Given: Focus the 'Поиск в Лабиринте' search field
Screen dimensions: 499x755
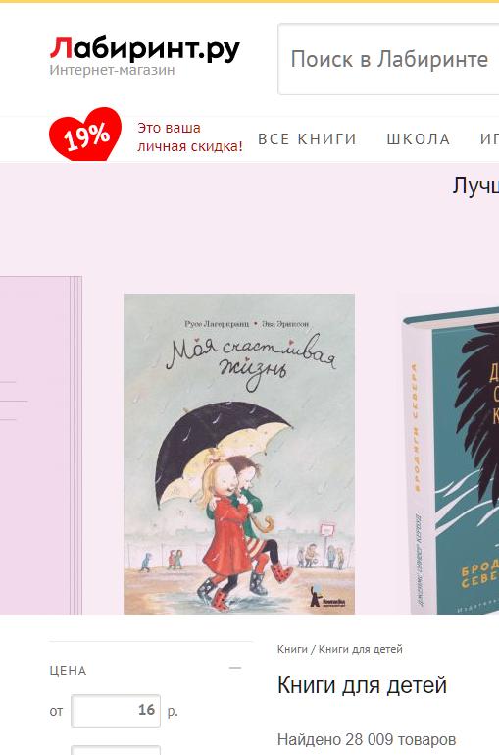Looking at the screenshot, I should (389, 59).
